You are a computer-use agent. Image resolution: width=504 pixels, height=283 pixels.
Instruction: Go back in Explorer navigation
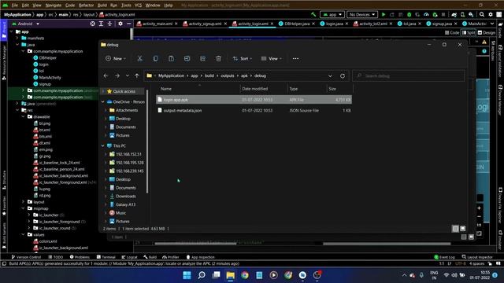106,75
